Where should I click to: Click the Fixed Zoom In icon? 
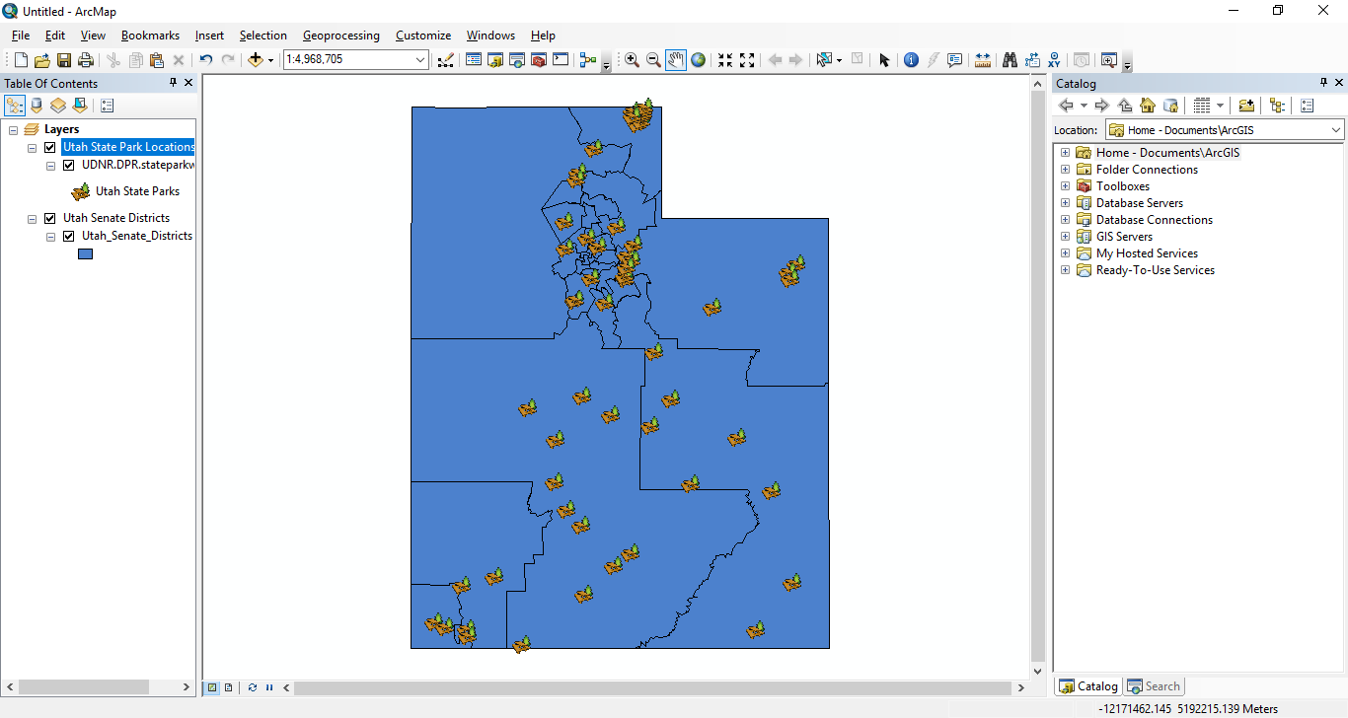(725, 60)
